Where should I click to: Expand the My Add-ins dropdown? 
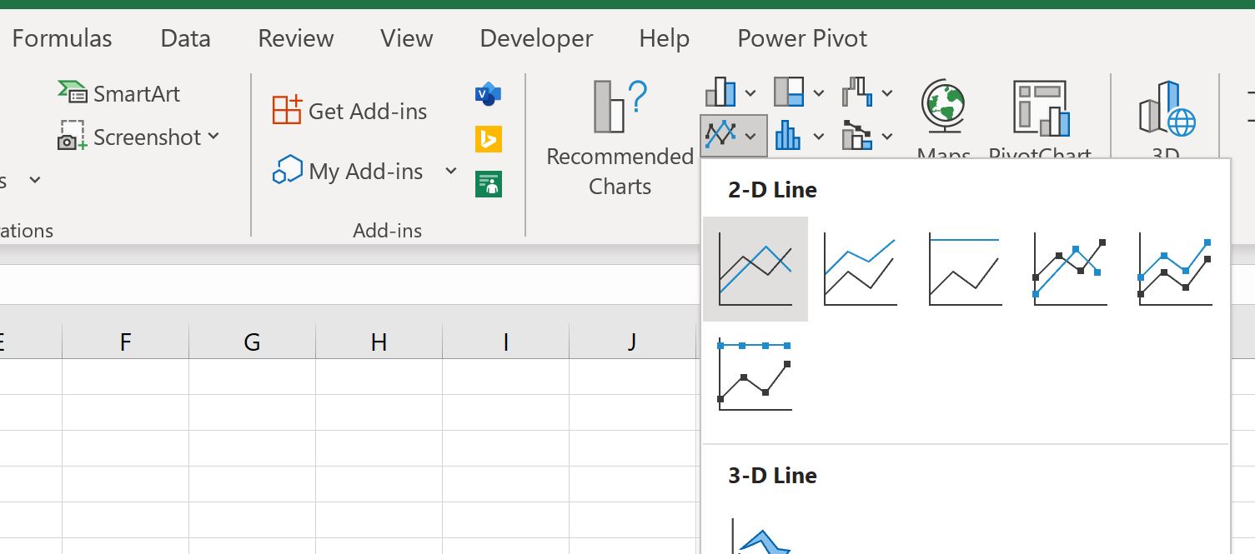pos(450,172)
